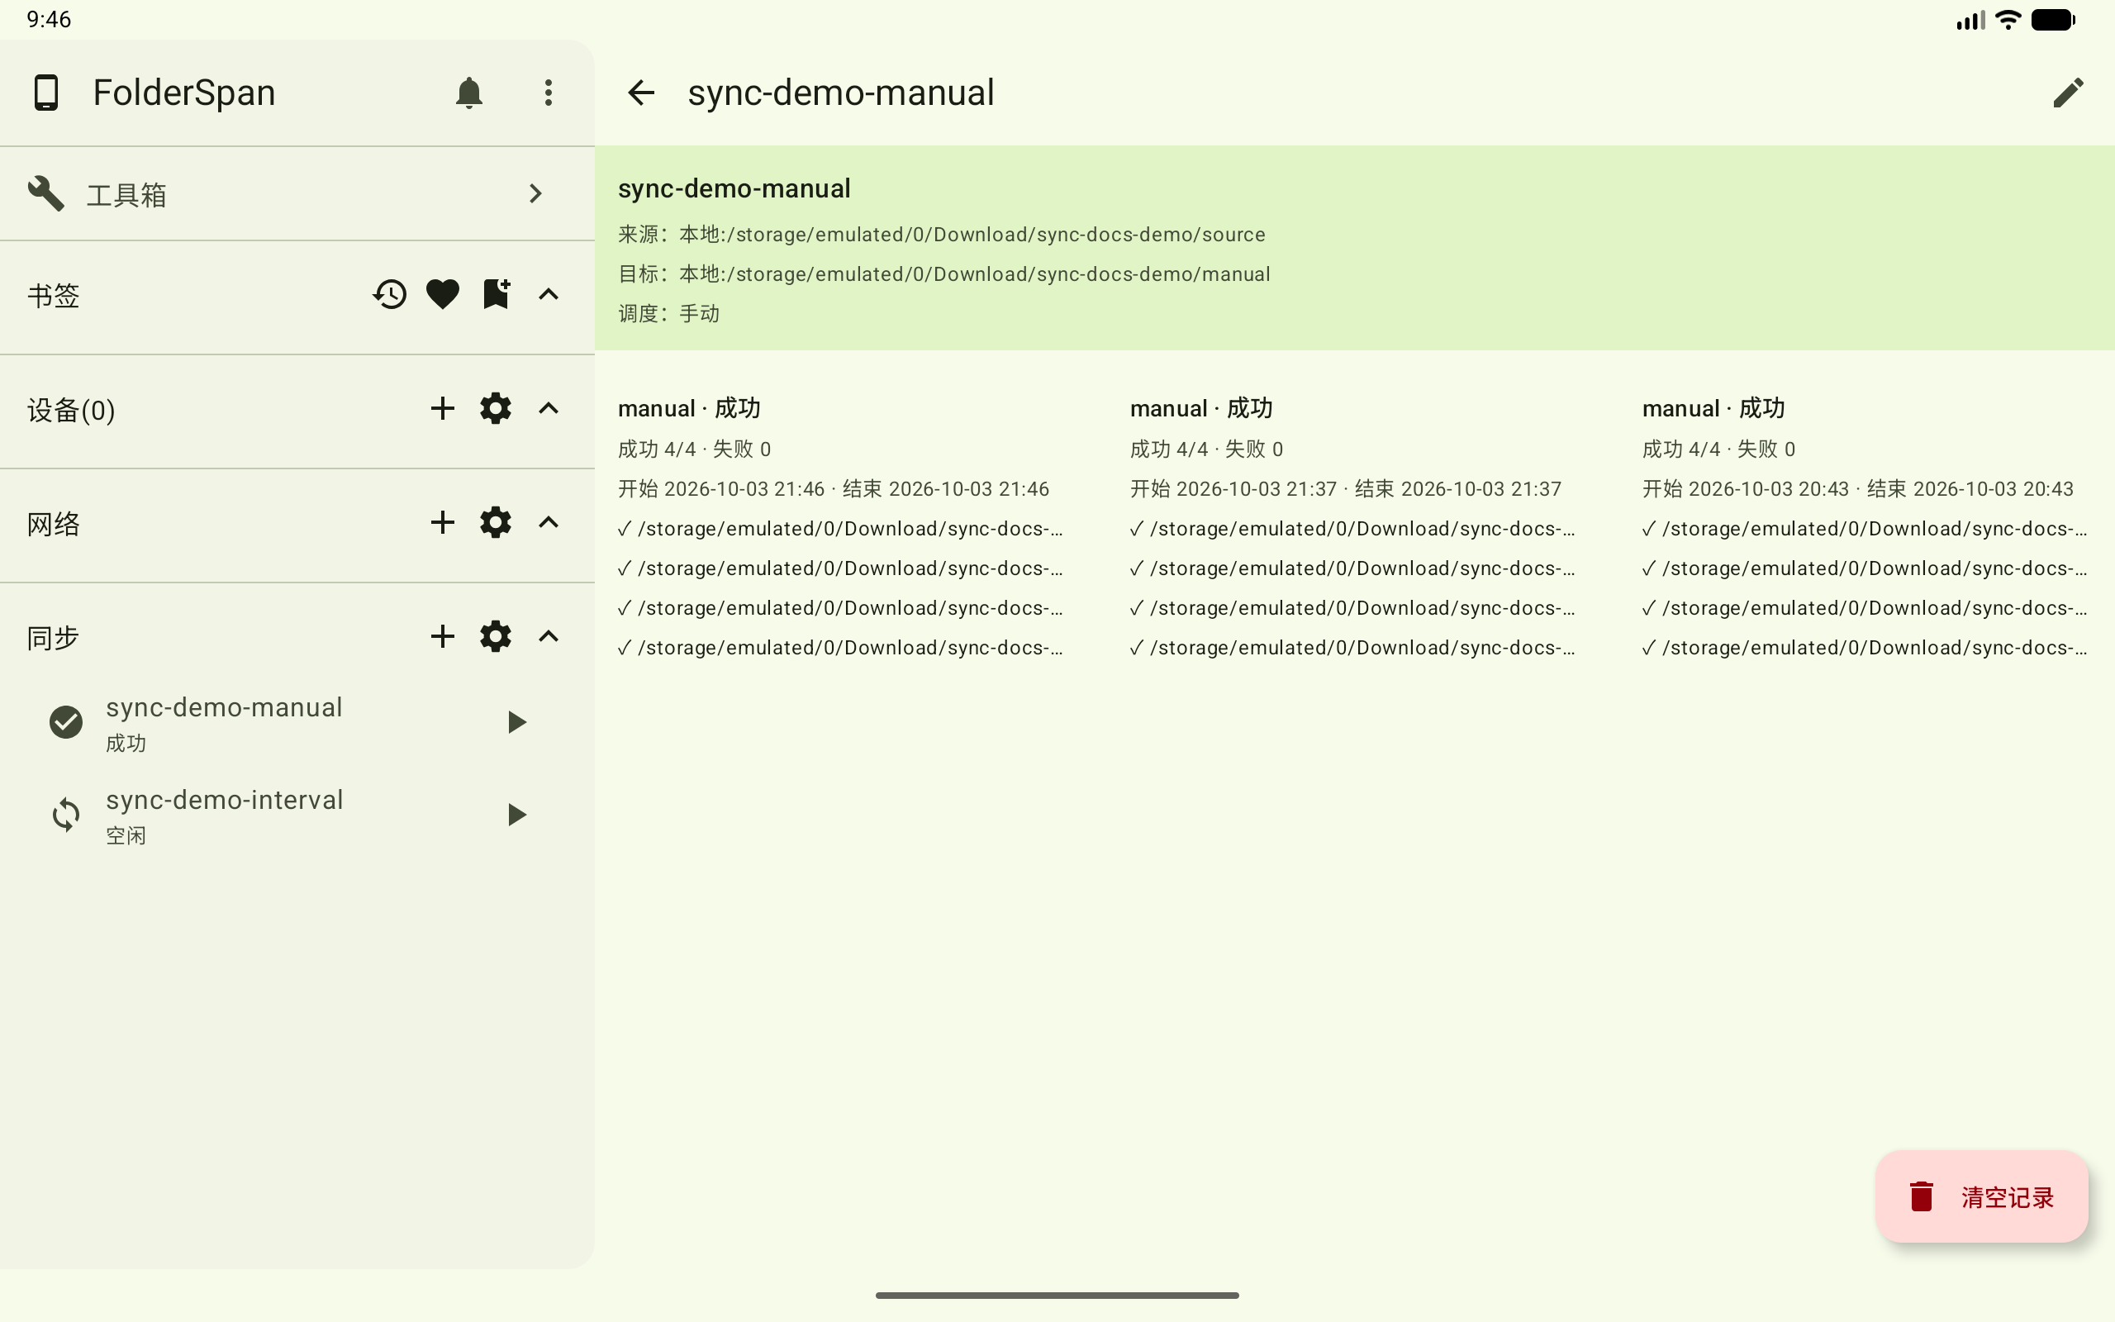
Task: Open the manual run record from 21:46
Action: (841, 528)
